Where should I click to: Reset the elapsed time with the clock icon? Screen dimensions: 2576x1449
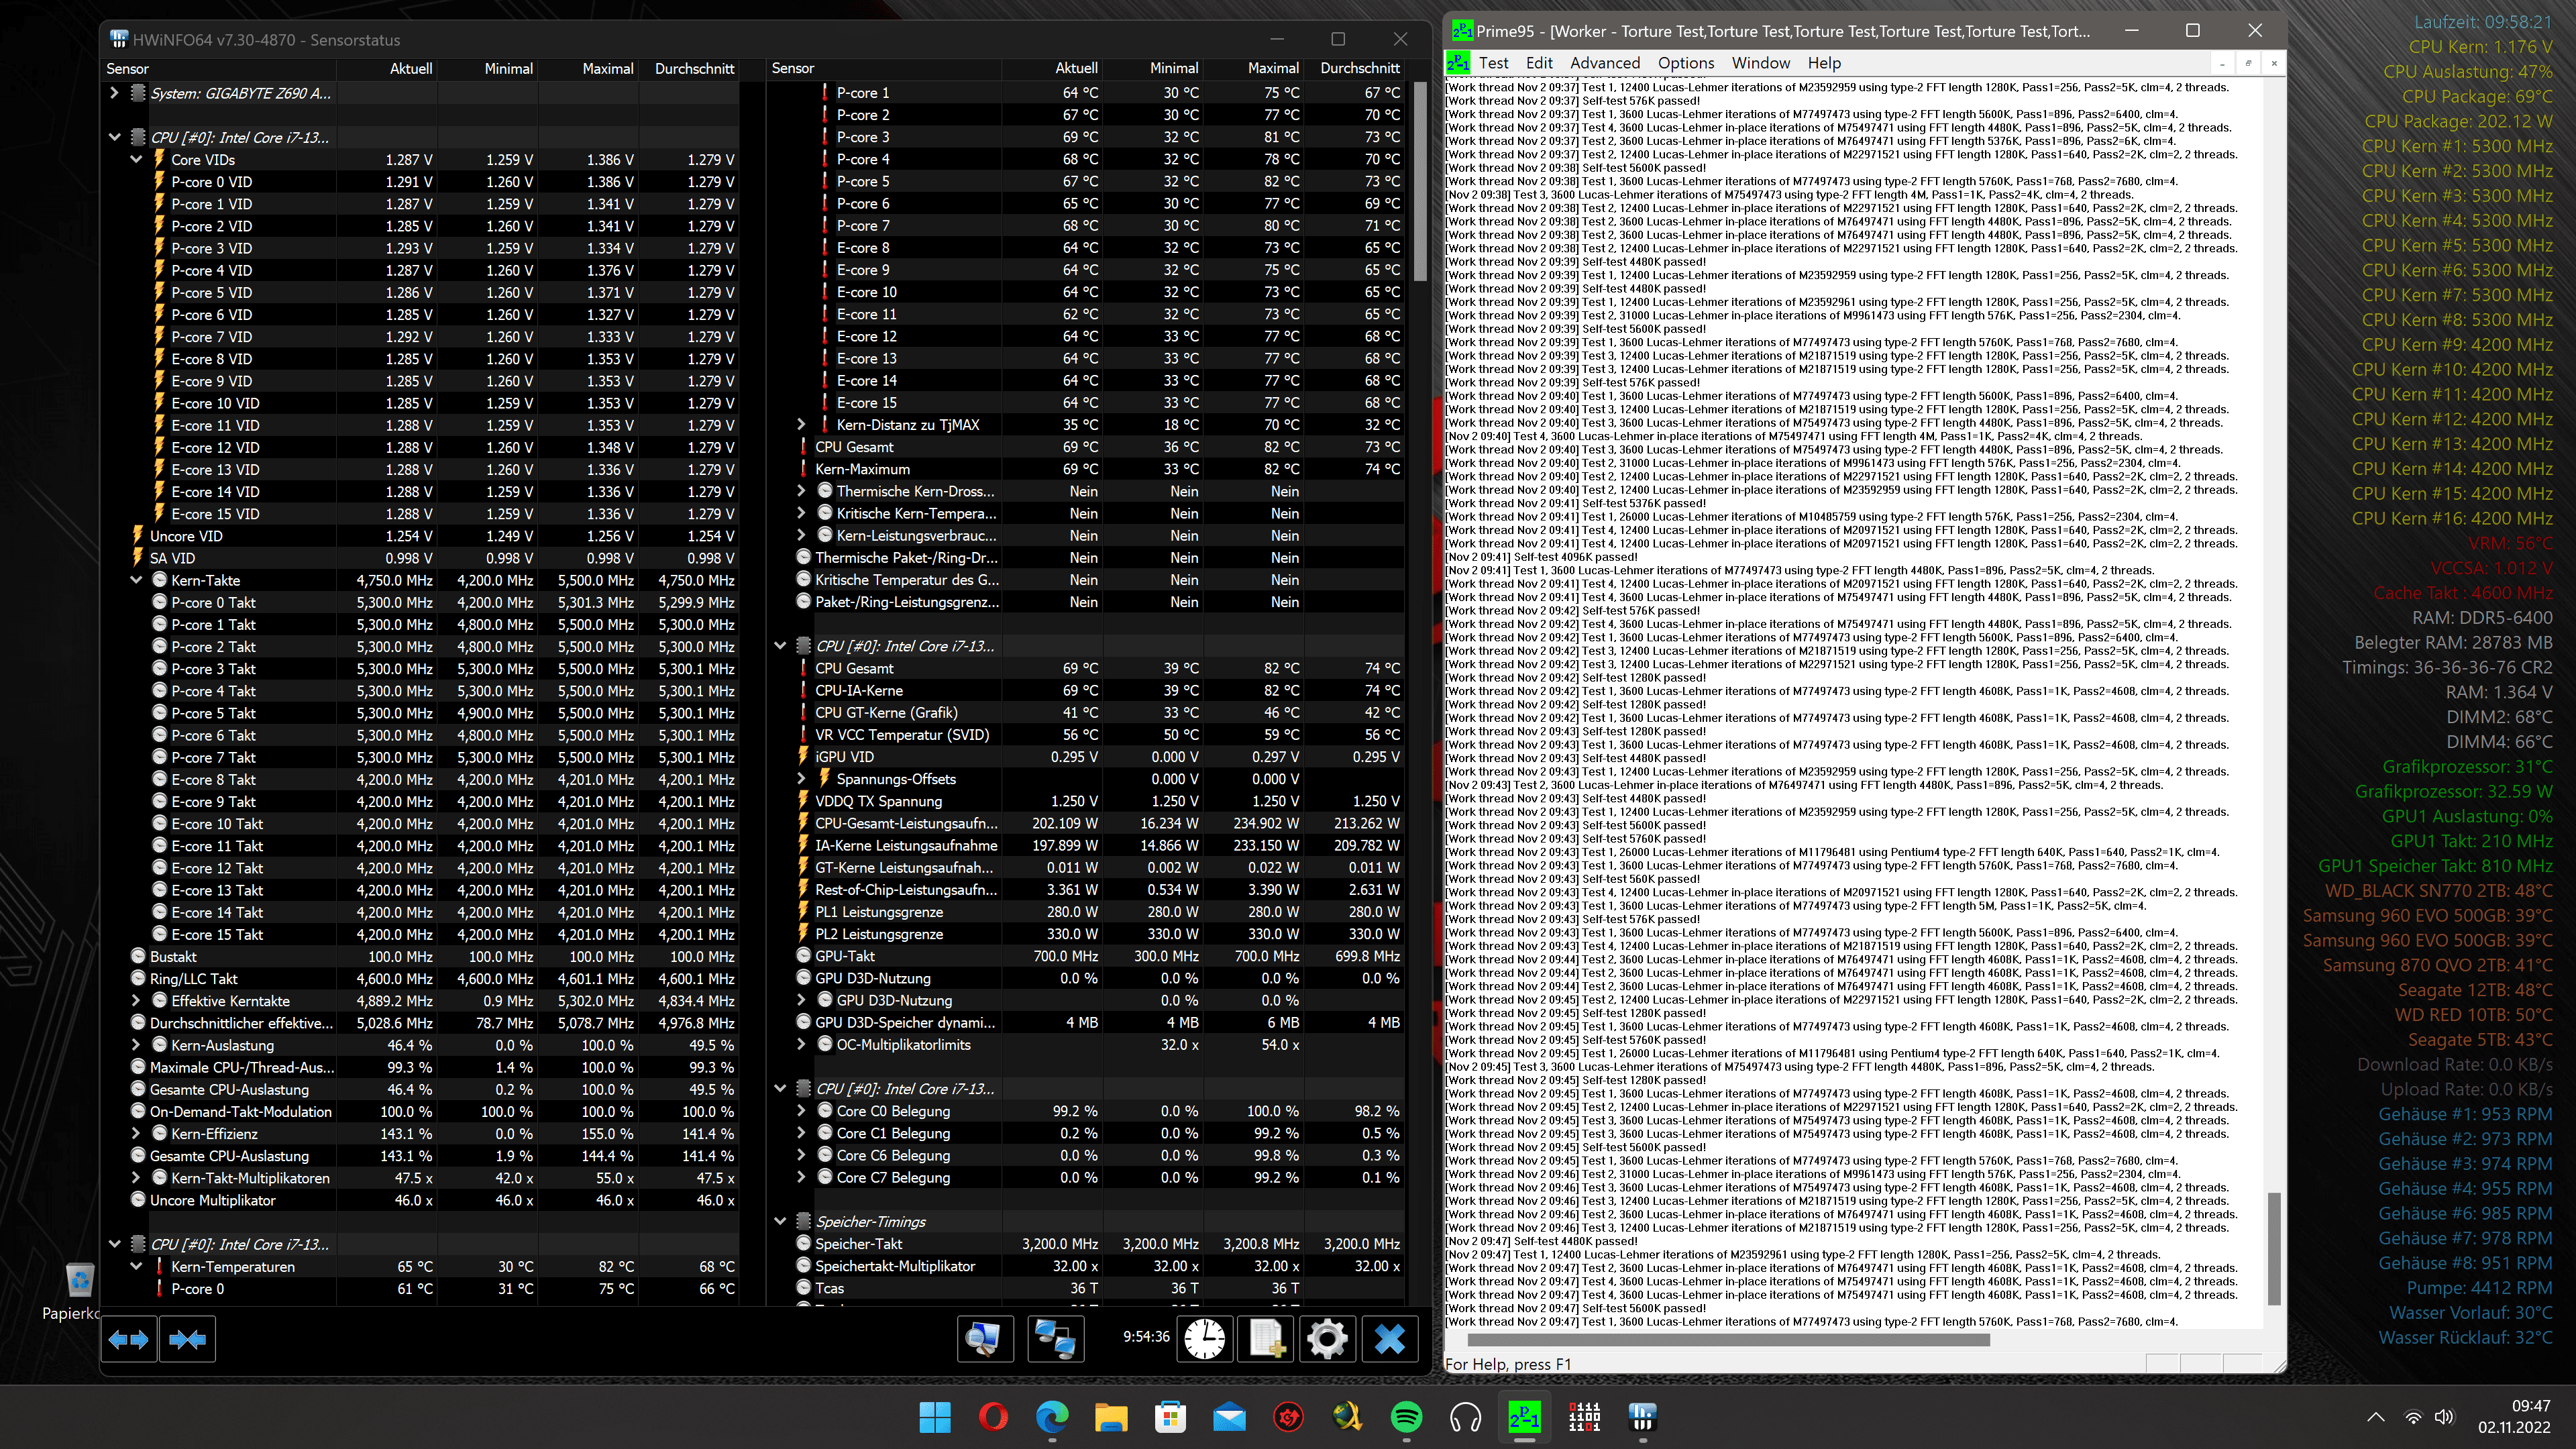coord(1205,1339)
